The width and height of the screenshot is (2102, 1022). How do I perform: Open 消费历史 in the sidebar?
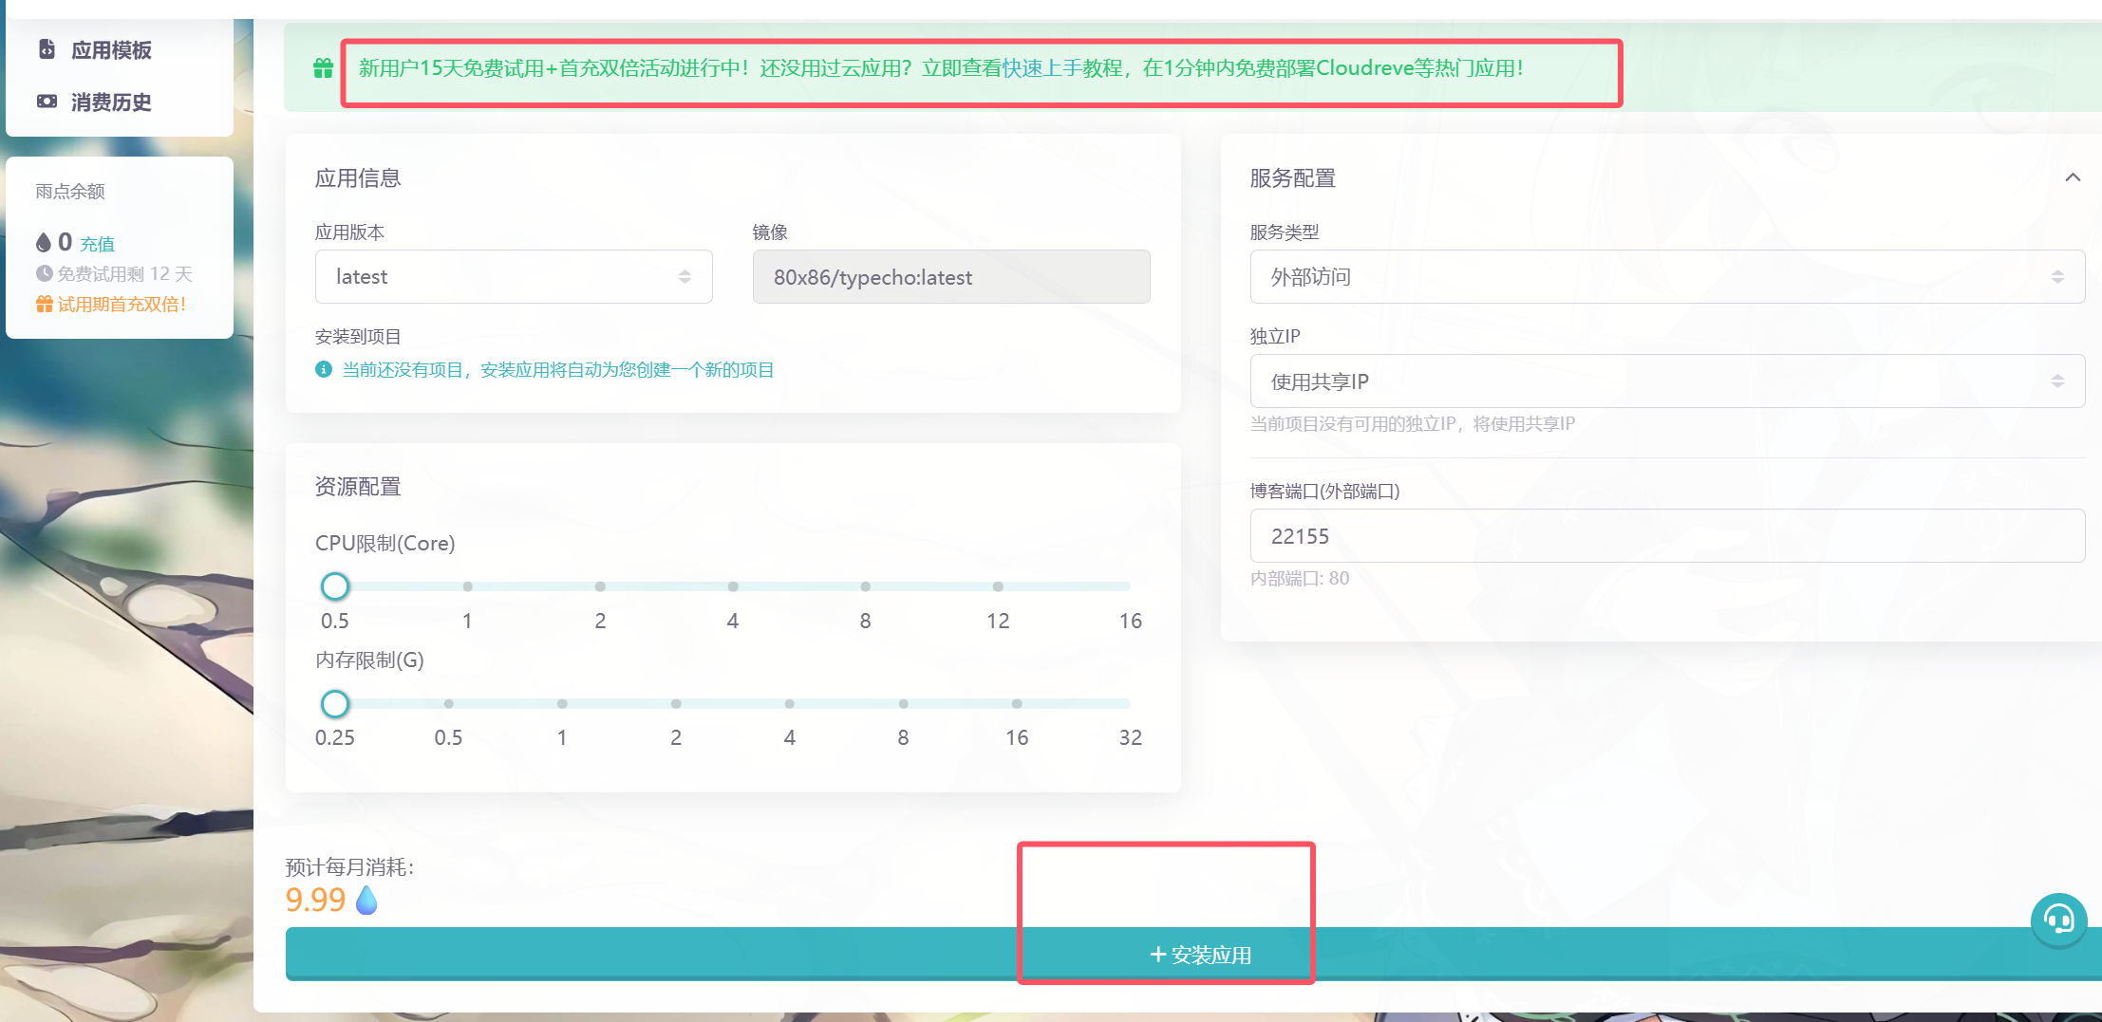pyautogui.click(x=111, y=102)
